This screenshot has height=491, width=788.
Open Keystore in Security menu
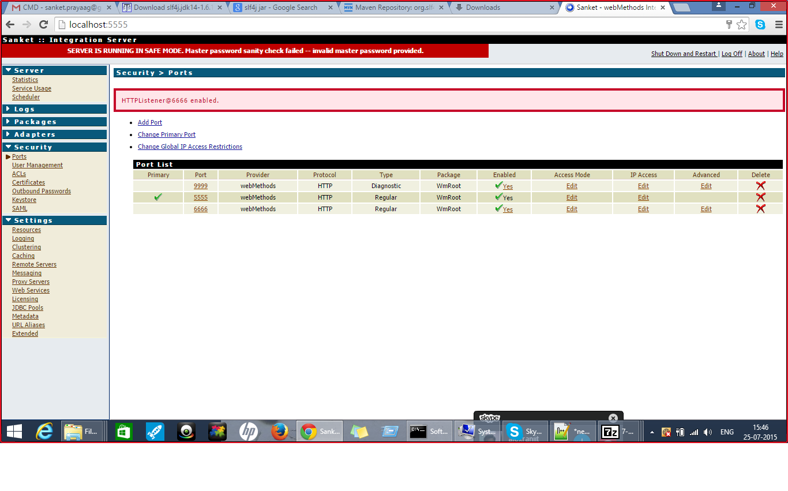point(24,200)
